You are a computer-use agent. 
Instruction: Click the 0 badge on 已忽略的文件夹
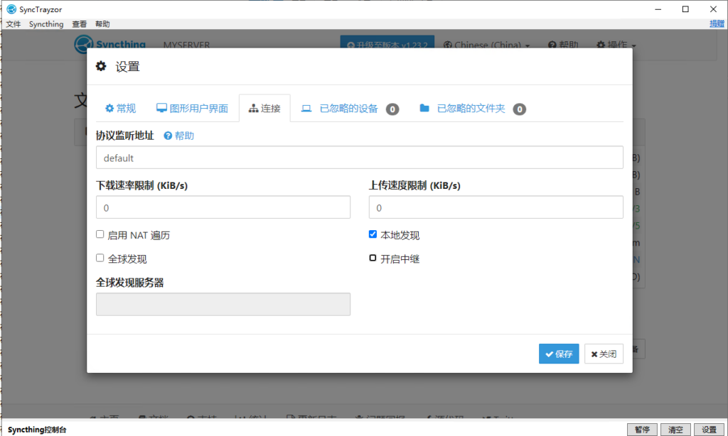tap(520, 109)
